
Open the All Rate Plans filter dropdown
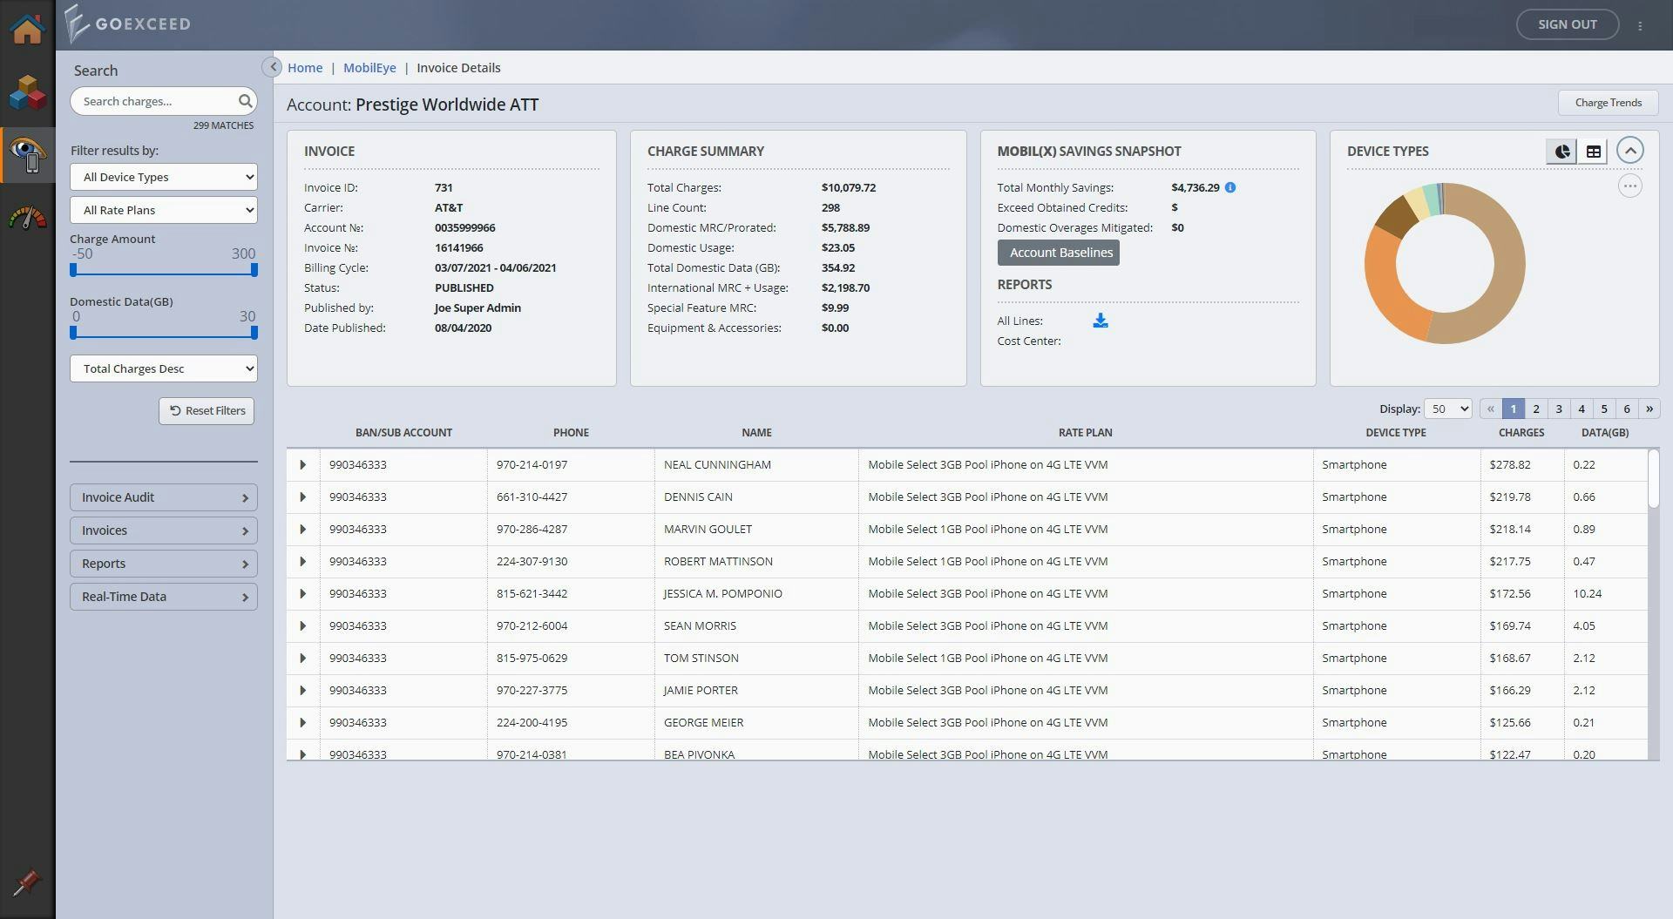tap(164, 210)
